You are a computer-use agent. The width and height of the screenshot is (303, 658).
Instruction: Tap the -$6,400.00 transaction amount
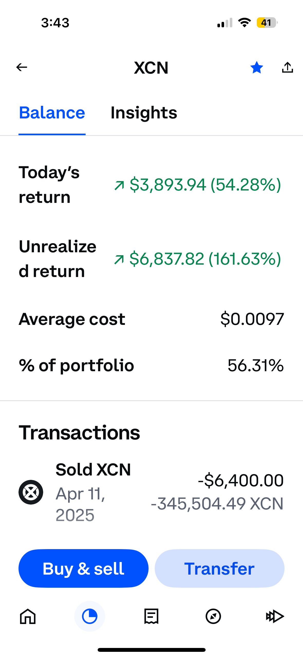[x=241, y=480]
